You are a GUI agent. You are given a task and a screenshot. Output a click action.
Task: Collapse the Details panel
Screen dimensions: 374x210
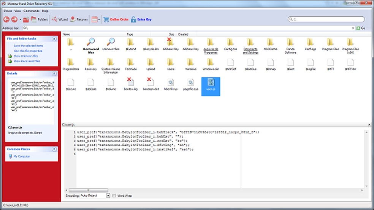tap(54, 73)
